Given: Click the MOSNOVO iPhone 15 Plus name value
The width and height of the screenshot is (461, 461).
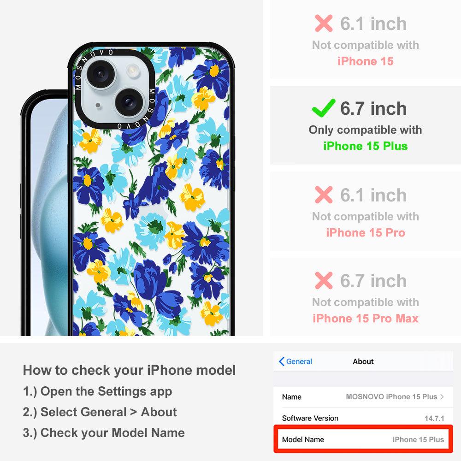Looking at the screenshot, I should coord(391,396).
